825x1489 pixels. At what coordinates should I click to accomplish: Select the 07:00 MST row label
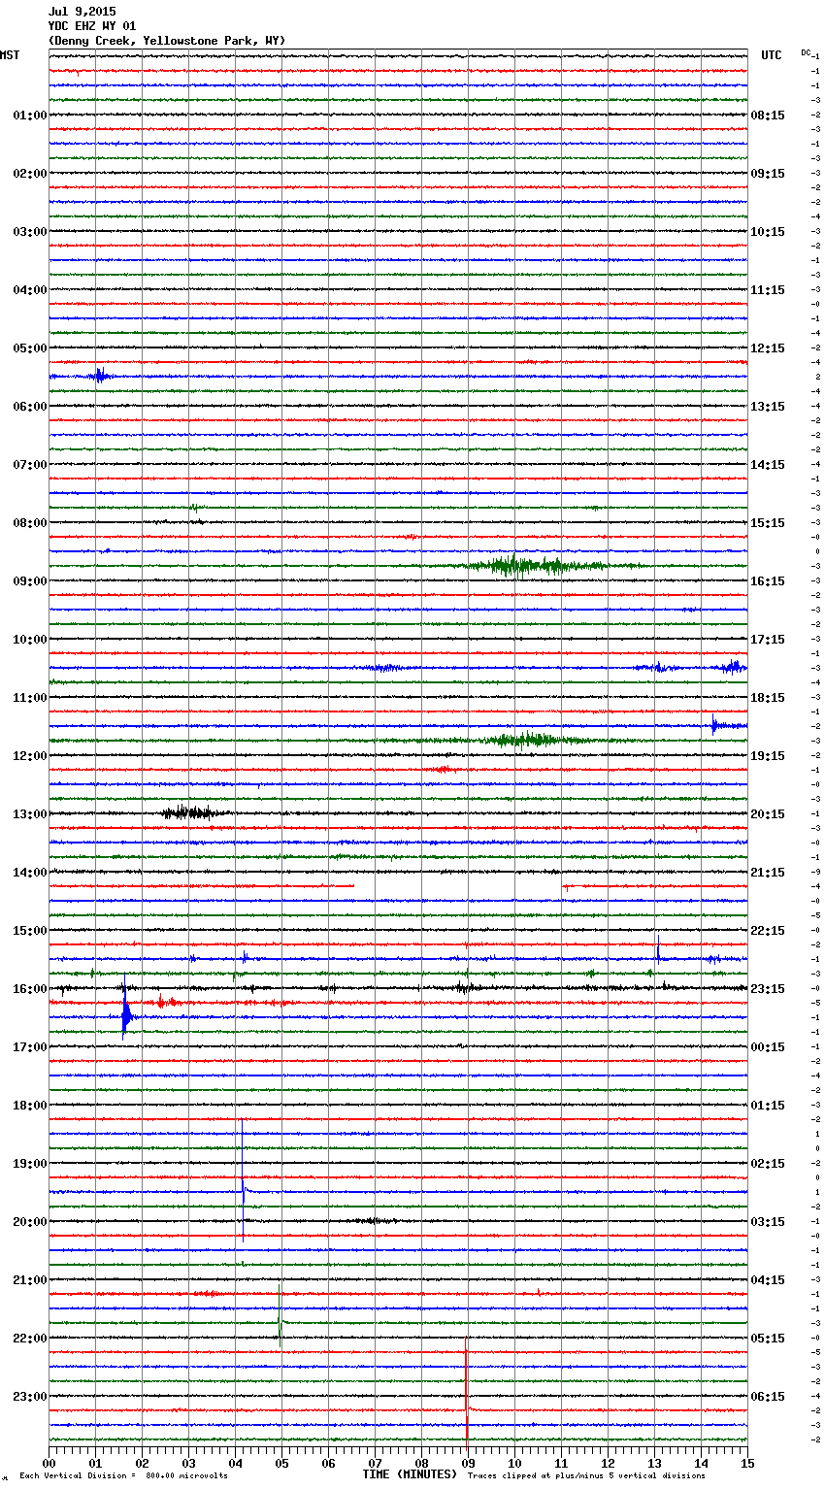(30, 465)
